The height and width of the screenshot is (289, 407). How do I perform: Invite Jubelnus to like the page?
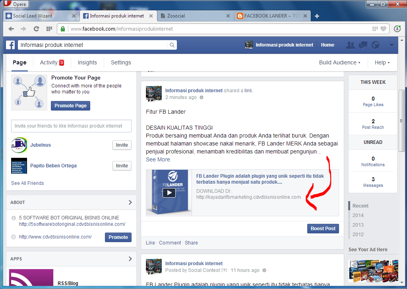(122, 145)
